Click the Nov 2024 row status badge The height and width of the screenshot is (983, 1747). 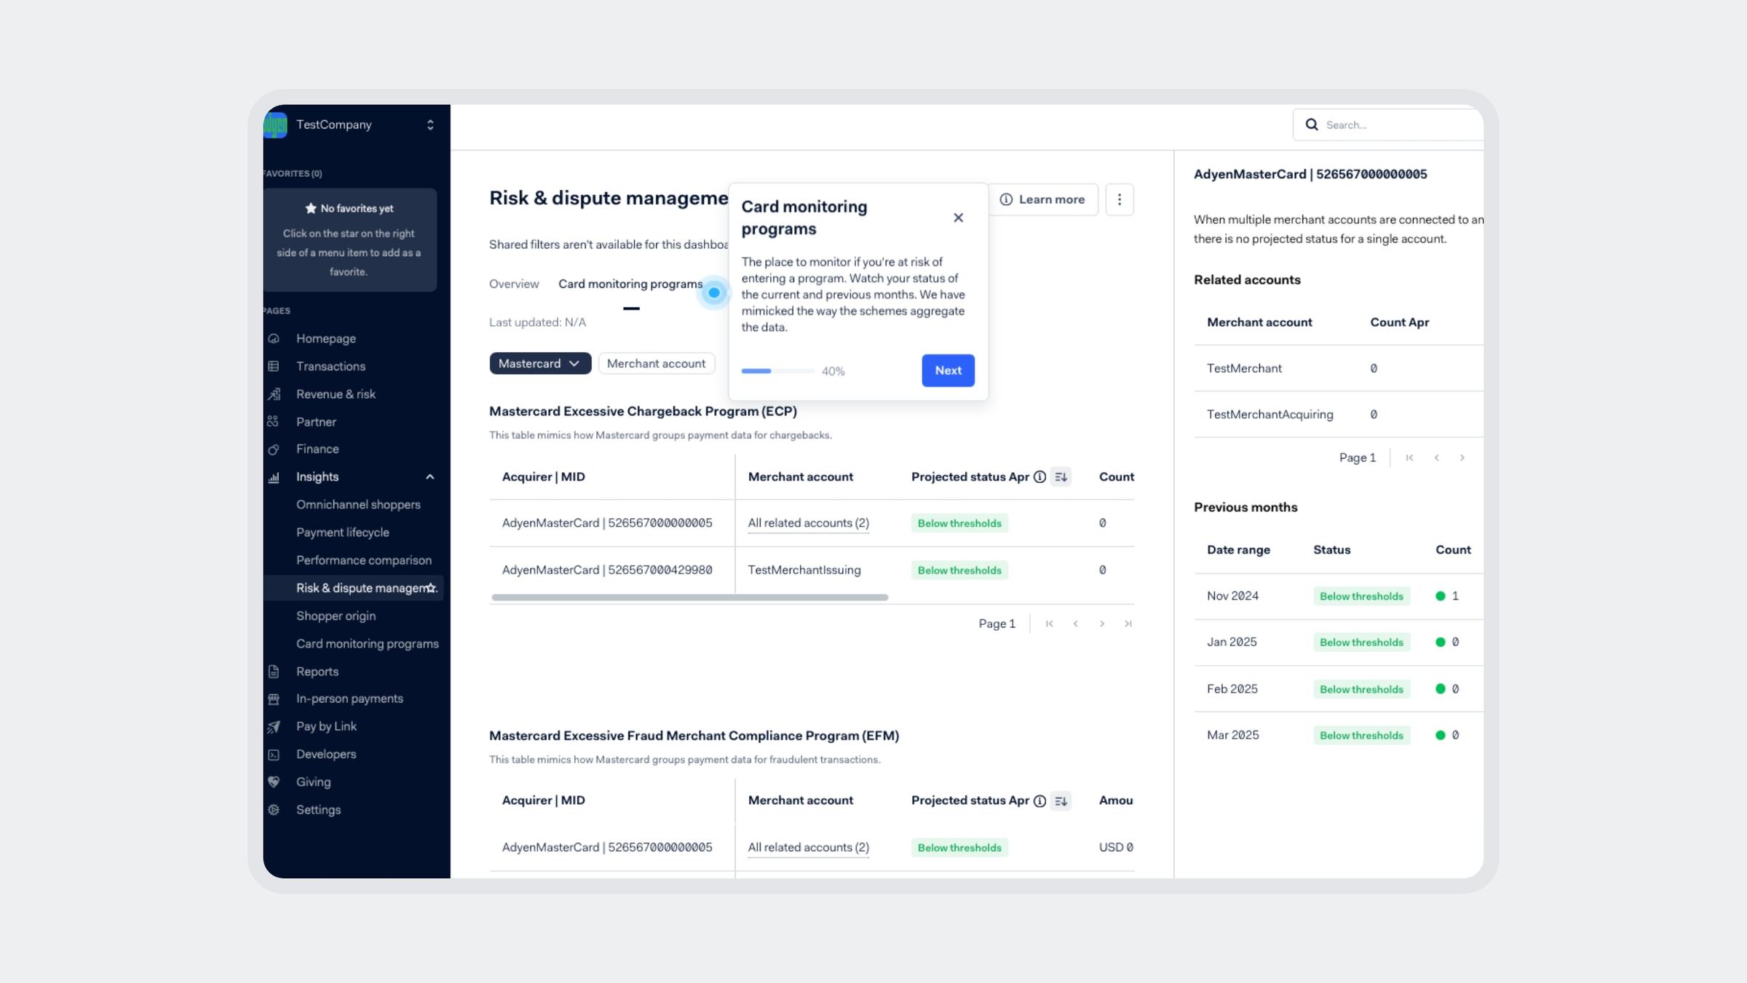pyautogui.click(x=1361, y=596)
